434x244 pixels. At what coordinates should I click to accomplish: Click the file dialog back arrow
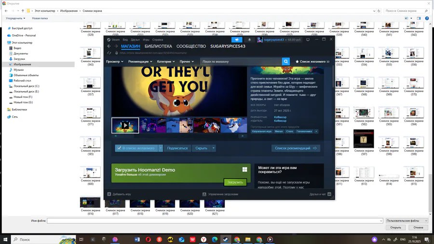pyautogui.click(x=6, y=11)
